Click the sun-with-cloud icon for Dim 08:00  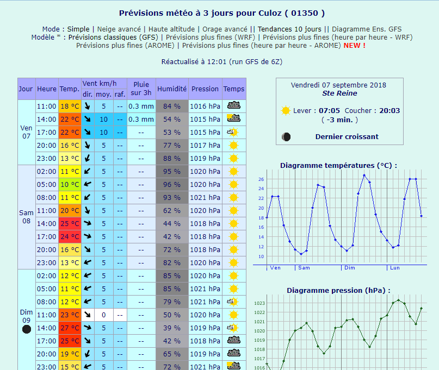click(233, 302)
